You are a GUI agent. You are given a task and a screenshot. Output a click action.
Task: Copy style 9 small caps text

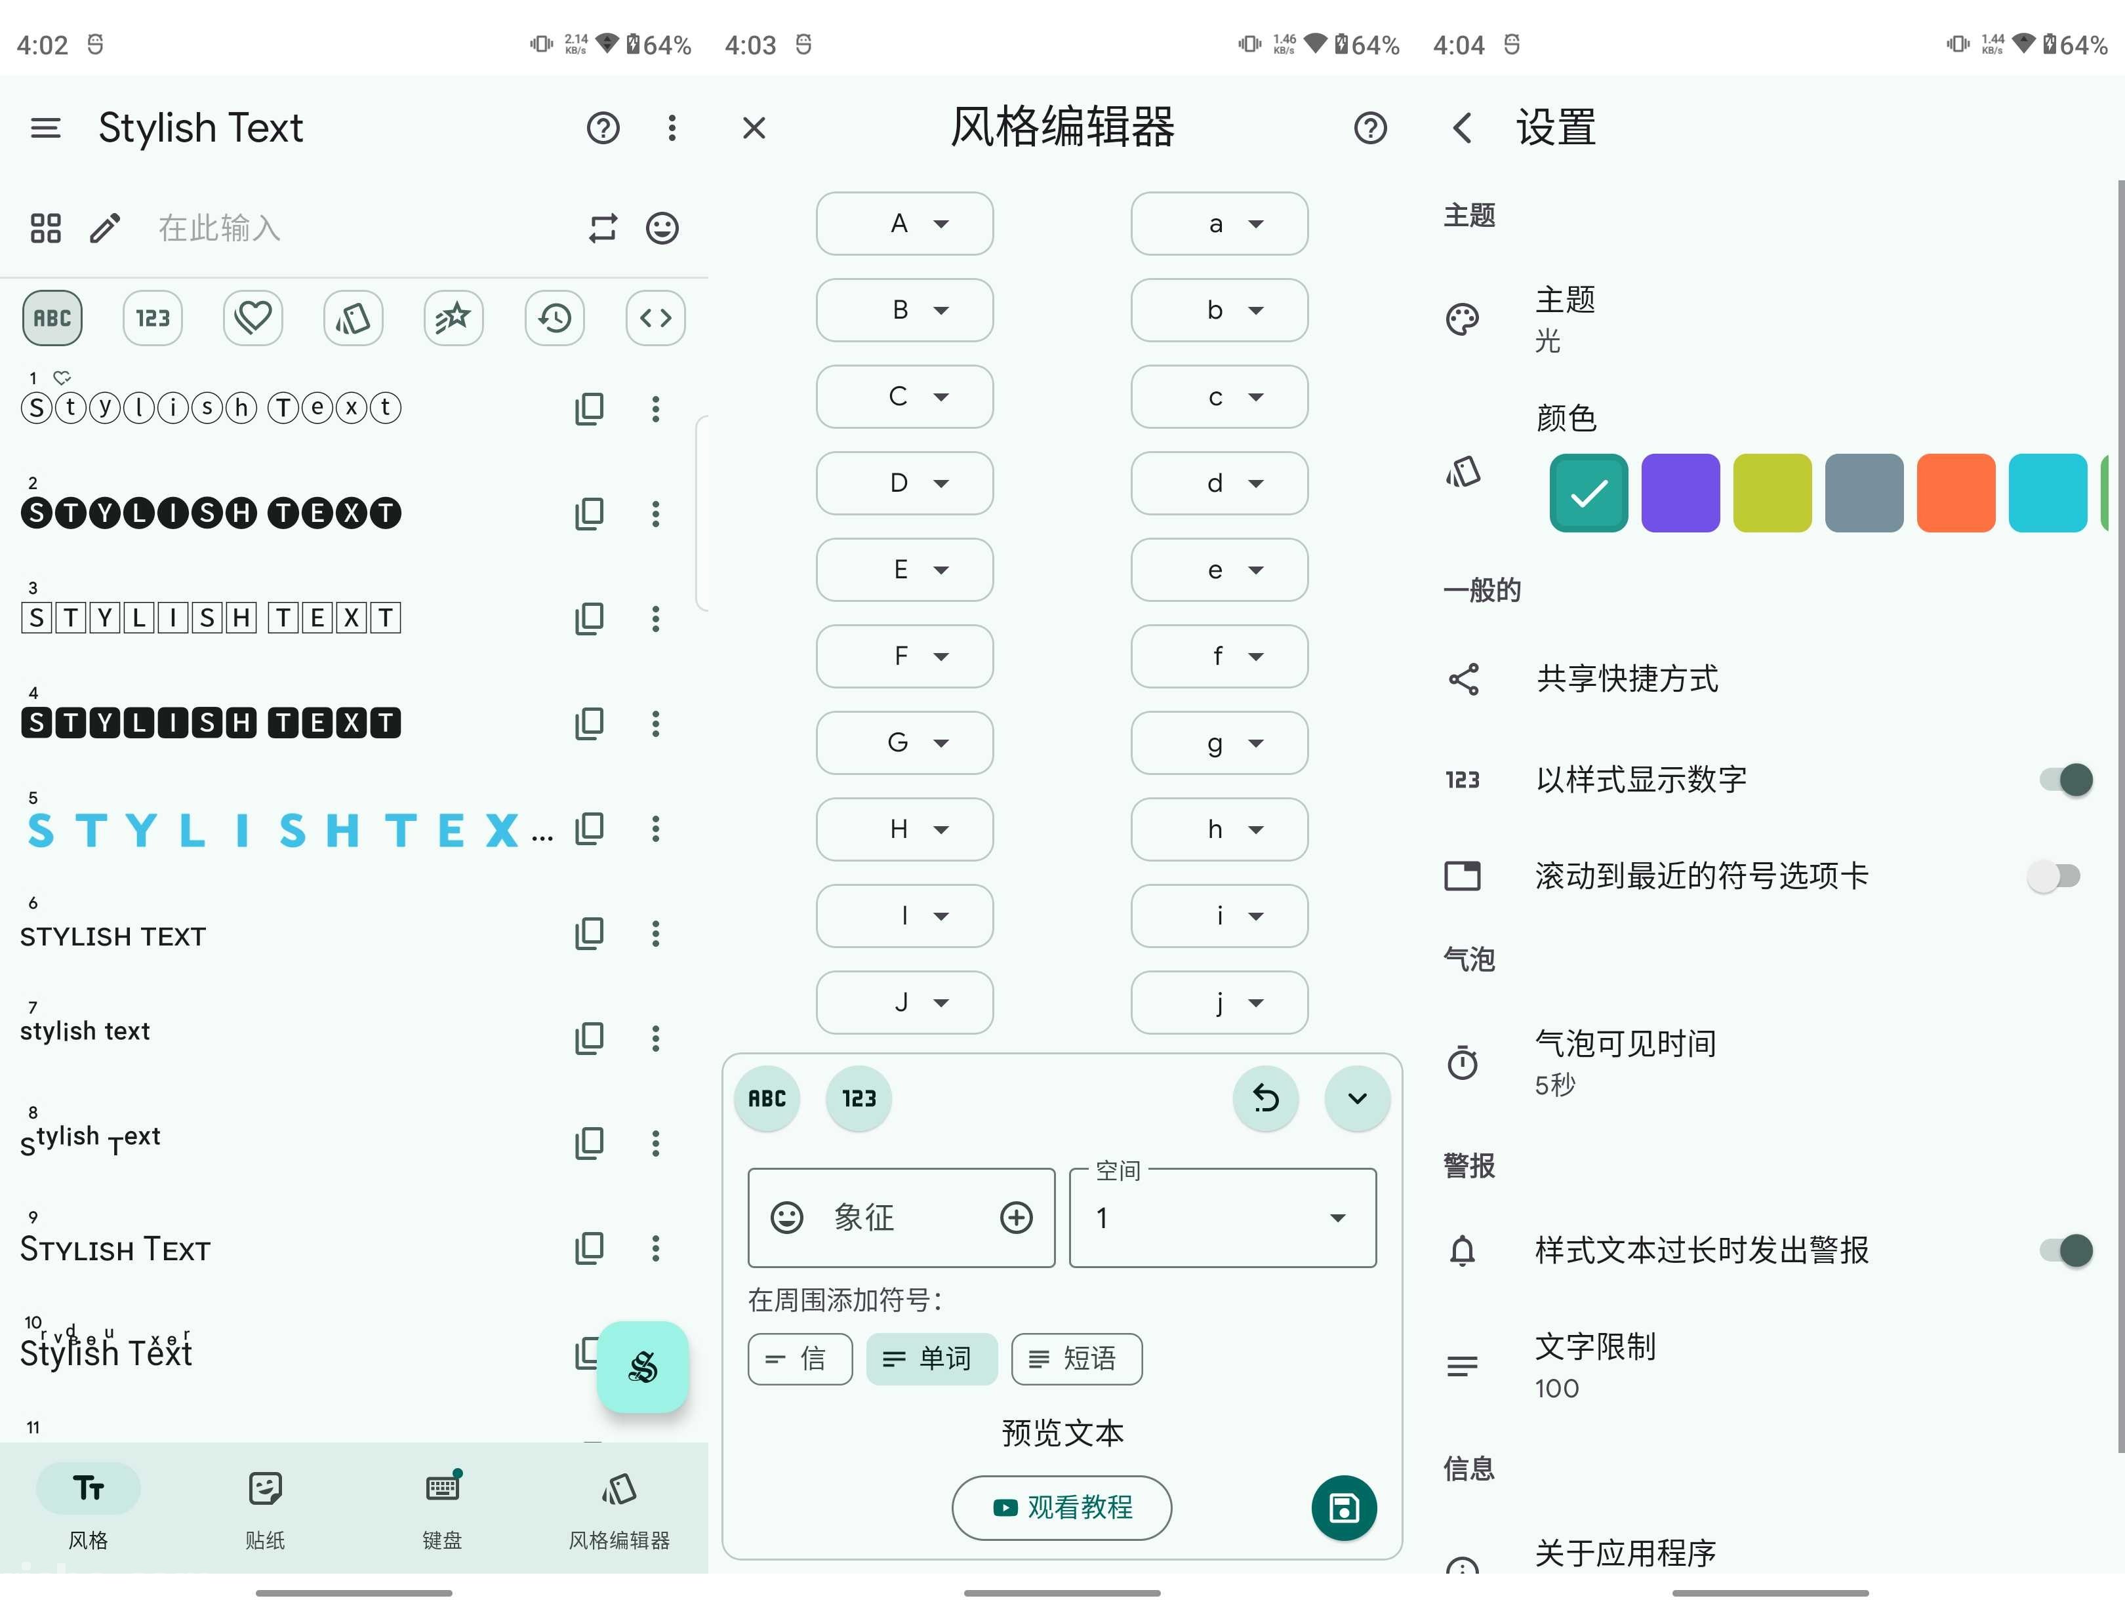(x=589, y=1248)
